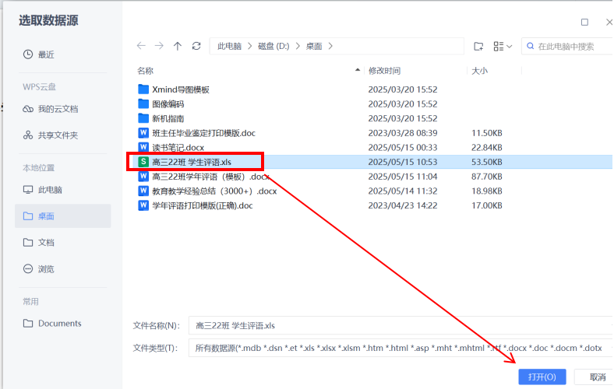Screen dimensions: 614x389
Task: Open the Documents shortcut under 常用
Action: pyautogui.click(x=59, y=324)
